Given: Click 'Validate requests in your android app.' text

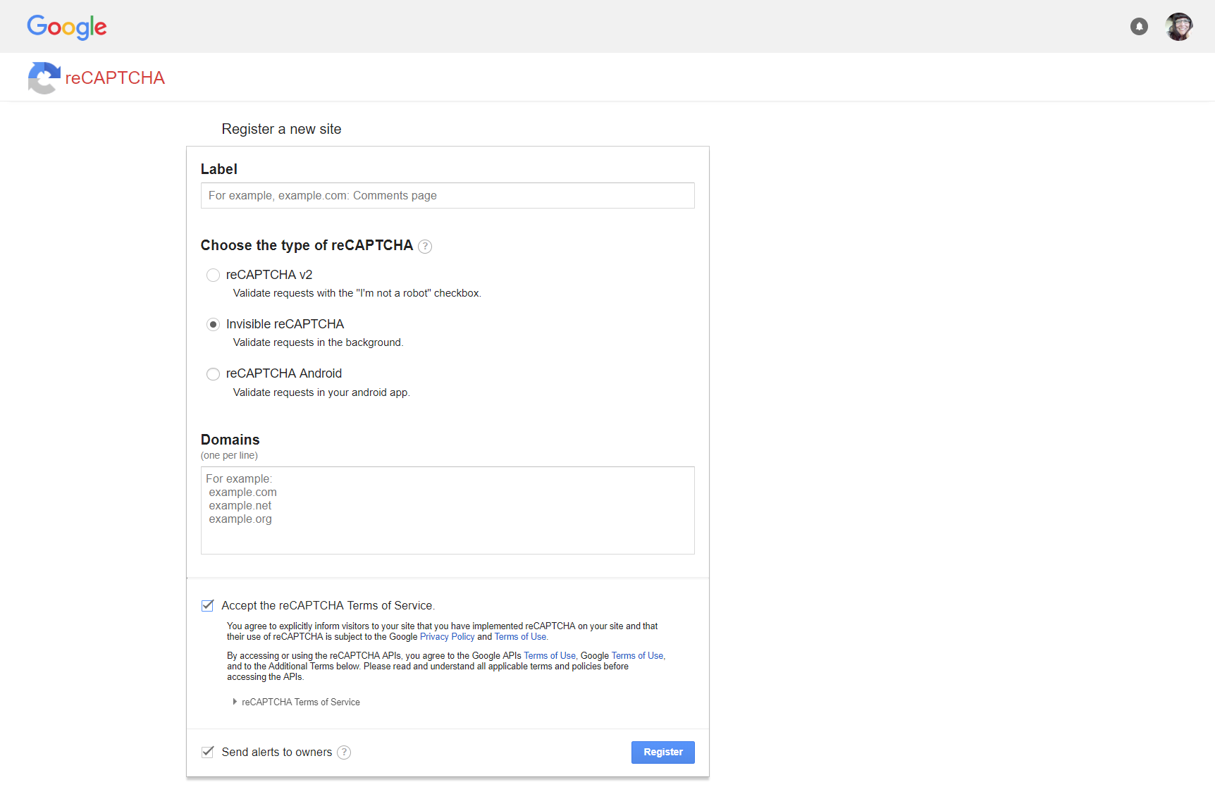Looking at the screenshot, I should click(x=321, y=392).
